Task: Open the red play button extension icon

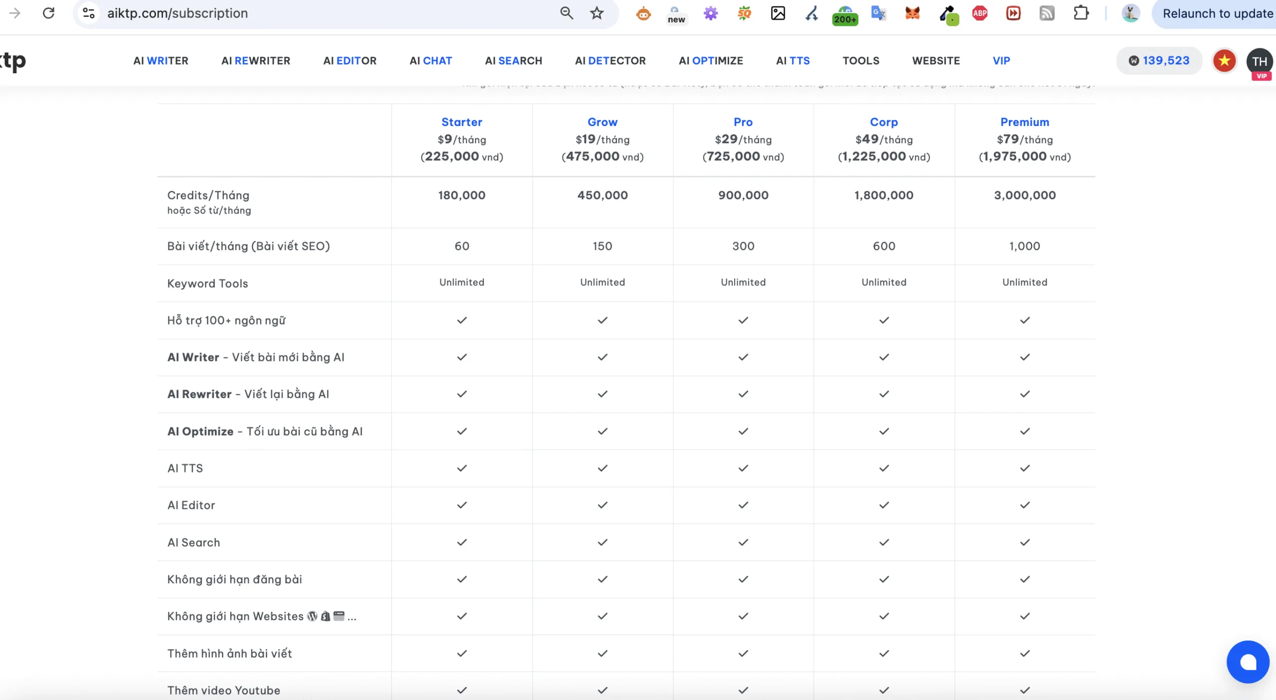Action: pos(1013,13)
